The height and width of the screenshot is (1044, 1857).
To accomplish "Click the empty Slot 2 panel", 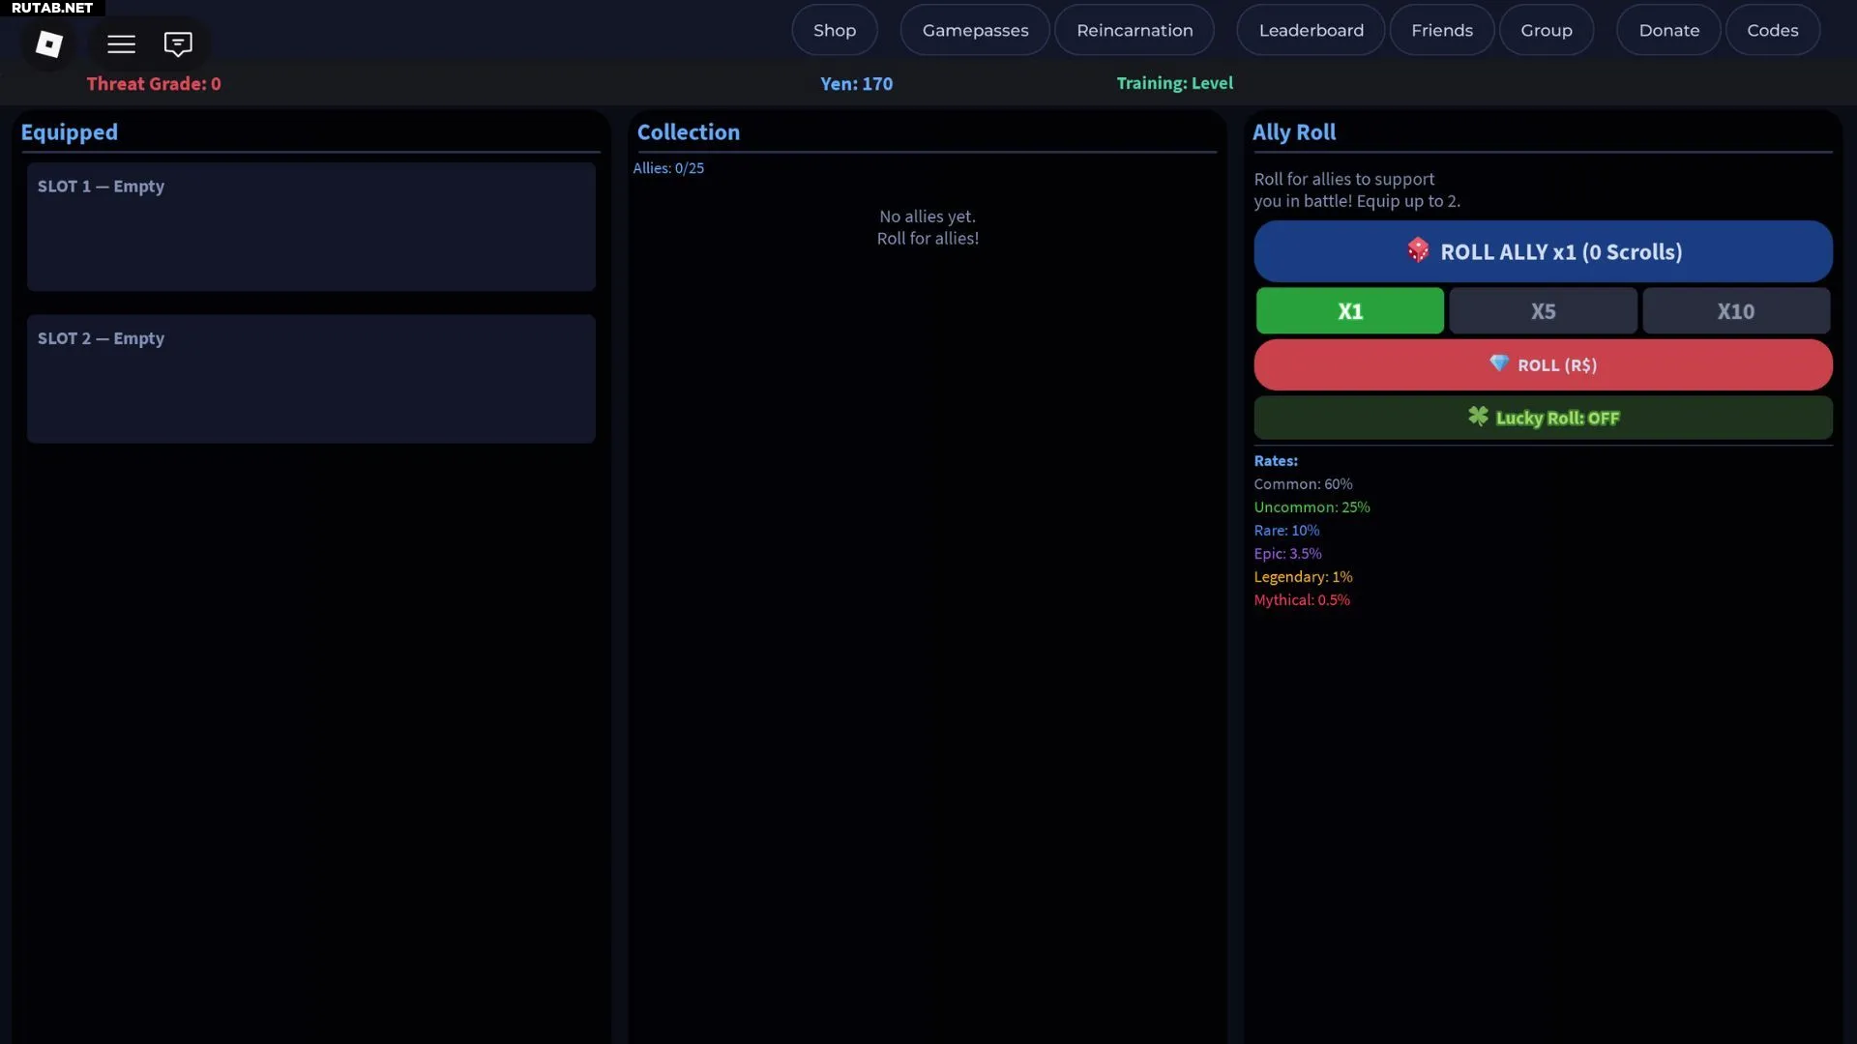I will pos(310,378).
